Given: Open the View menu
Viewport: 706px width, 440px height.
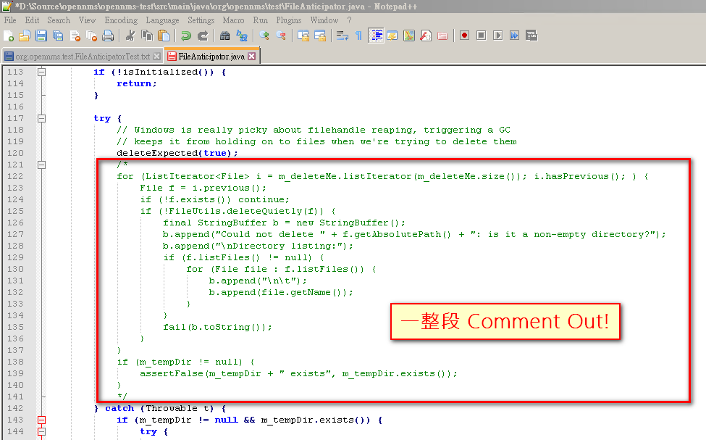Looking at the screenshot, I should click(87, 20).
